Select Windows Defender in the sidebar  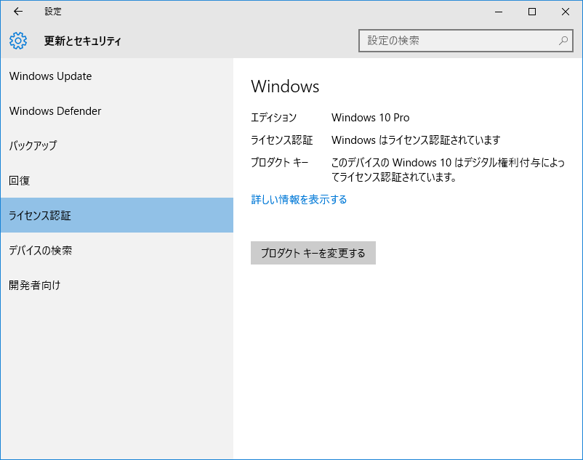pyautogui.click(x=55, y=111)
